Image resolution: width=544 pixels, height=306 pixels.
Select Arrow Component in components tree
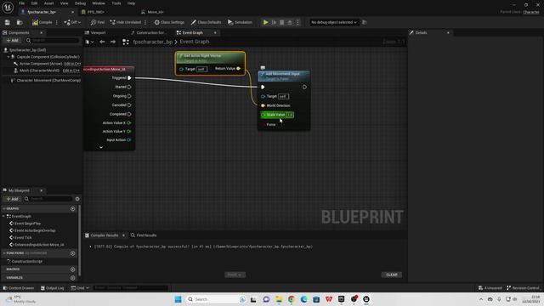41,64
